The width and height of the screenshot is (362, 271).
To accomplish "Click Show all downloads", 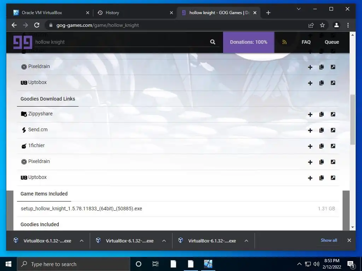I will tap(329, 240).
